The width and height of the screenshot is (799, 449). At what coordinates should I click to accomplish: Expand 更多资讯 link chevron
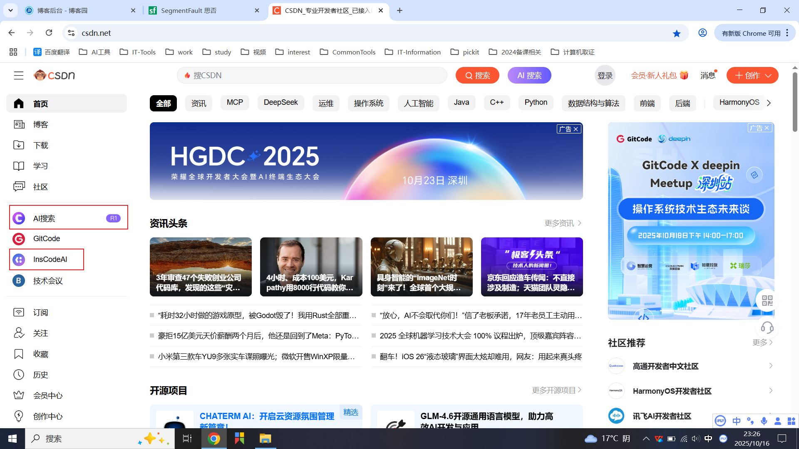[580, 223]
